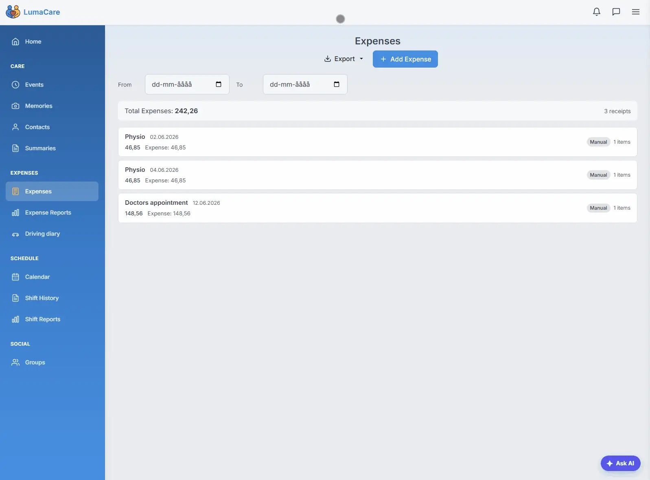Screen dimensions: 650x480
Task: Open the Doctors appointment expense
Action: point(377,208)
